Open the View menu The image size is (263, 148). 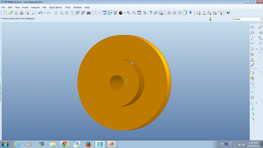(x=17, y=8)
